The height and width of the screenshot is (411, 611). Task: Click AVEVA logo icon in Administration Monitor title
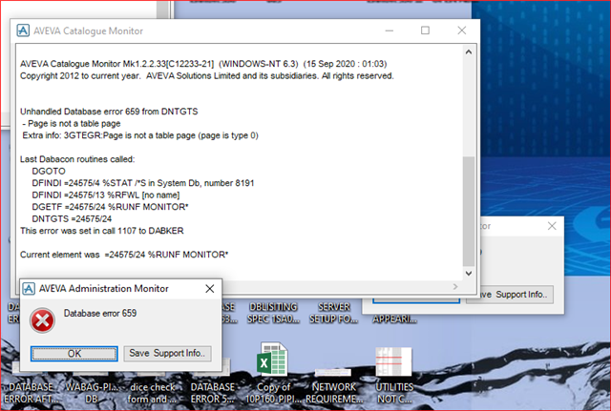(29, 289)
